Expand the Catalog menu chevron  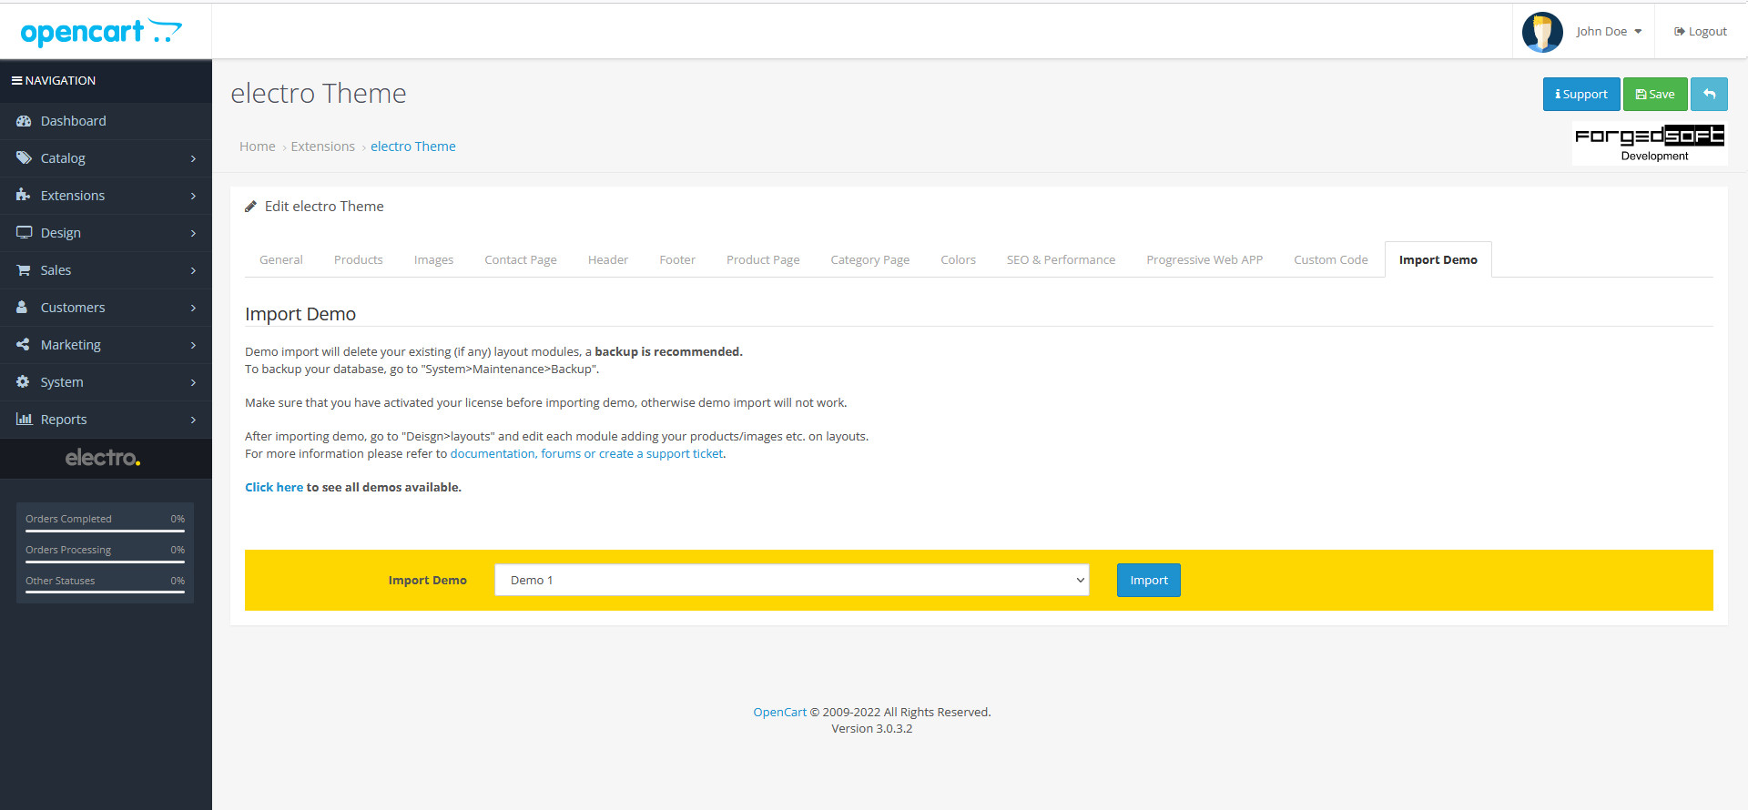click(193, 159)
